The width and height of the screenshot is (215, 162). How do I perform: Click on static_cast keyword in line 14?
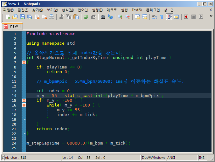(79, 95)
